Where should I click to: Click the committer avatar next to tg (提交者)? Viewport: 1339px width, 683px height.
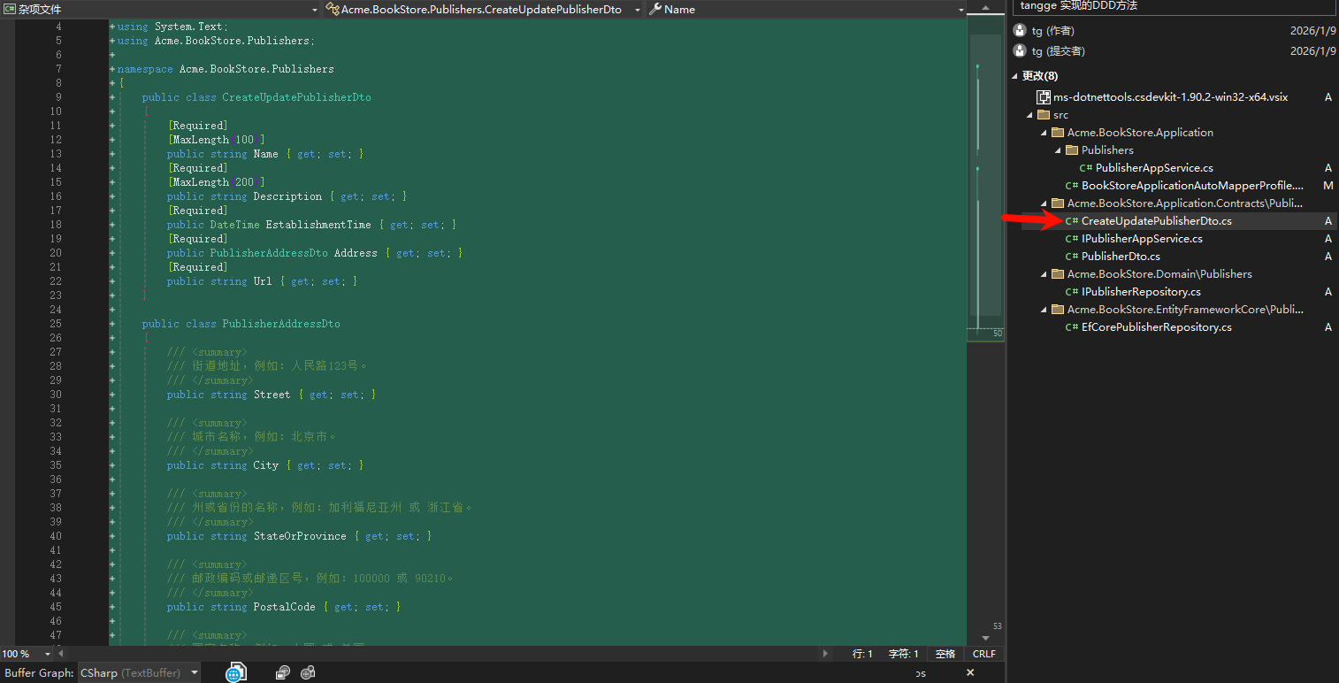point(1020,51)
